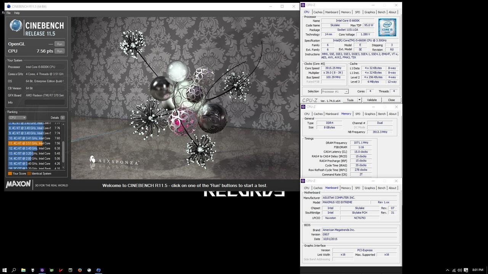Click the Memory CPU-Z window title icon

(x=303, y=107)
